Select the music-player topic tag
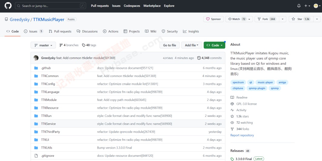 pyautogui.click(x=265, y=82)
